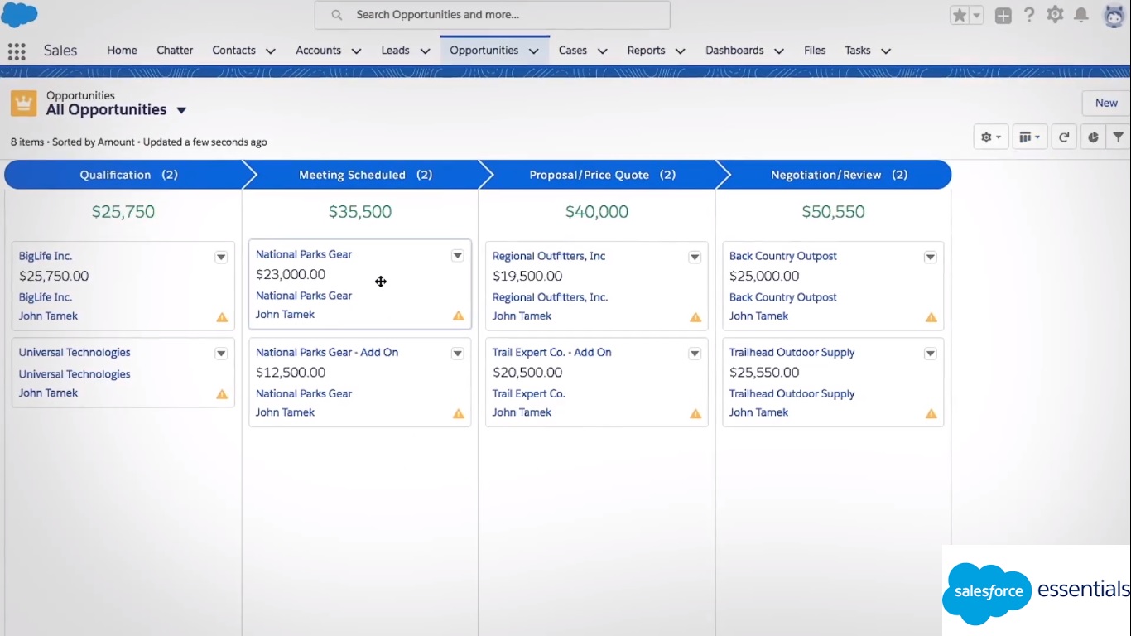Click the global actions plus icon
The height and width of the screenshot is (636, 1131).
click(1003, 15)
